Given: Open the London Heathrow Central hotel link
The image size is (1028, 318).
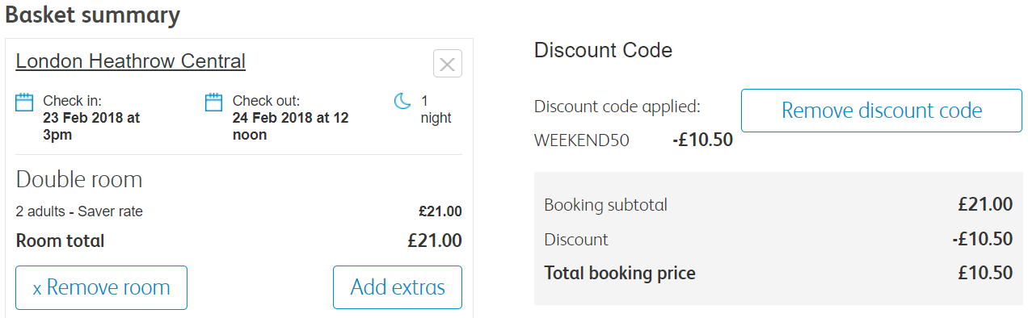Looking at the screenshot, I should [130, 61].
